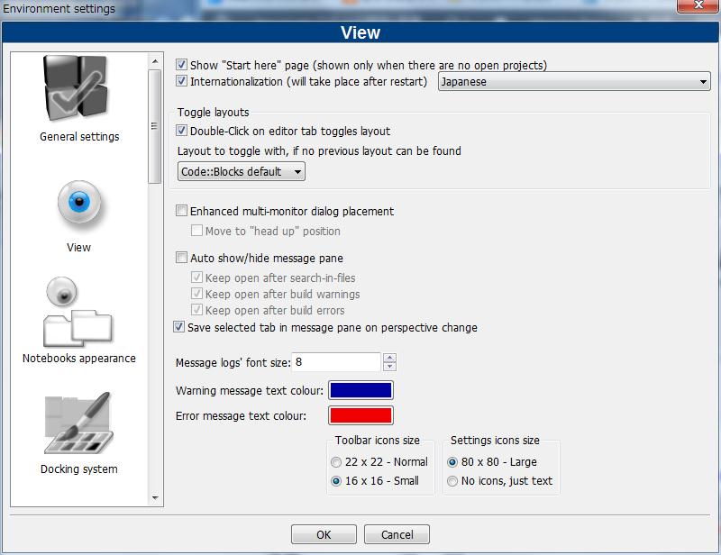Click the message logs' font size field
This screenshot has width=721, height=555.
pos(335,362)
